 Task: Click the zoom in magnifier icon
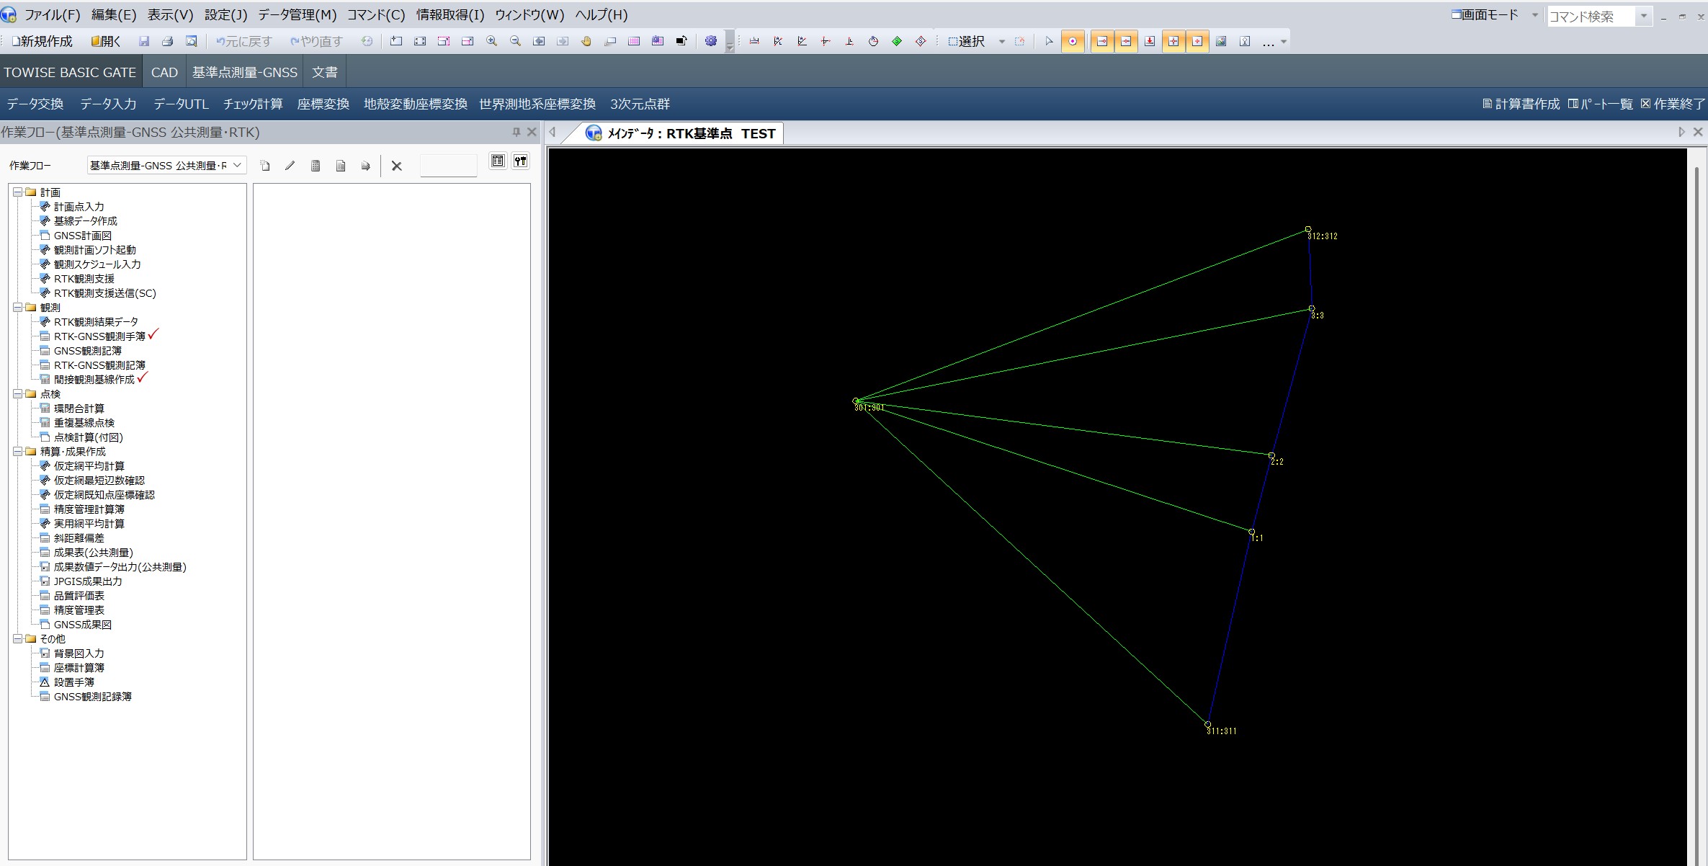tap(492, 42)
